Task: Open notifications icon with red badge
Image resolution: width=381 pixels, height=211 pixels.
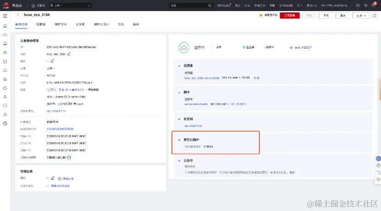Action: [x=374, y=5]
